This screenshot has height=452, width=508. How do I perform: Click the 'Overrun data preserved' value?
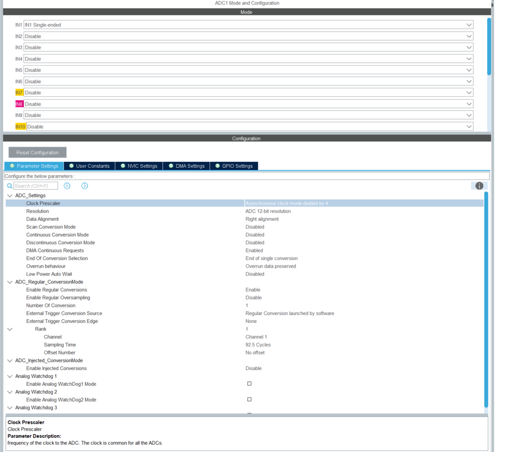coord(271,266)
